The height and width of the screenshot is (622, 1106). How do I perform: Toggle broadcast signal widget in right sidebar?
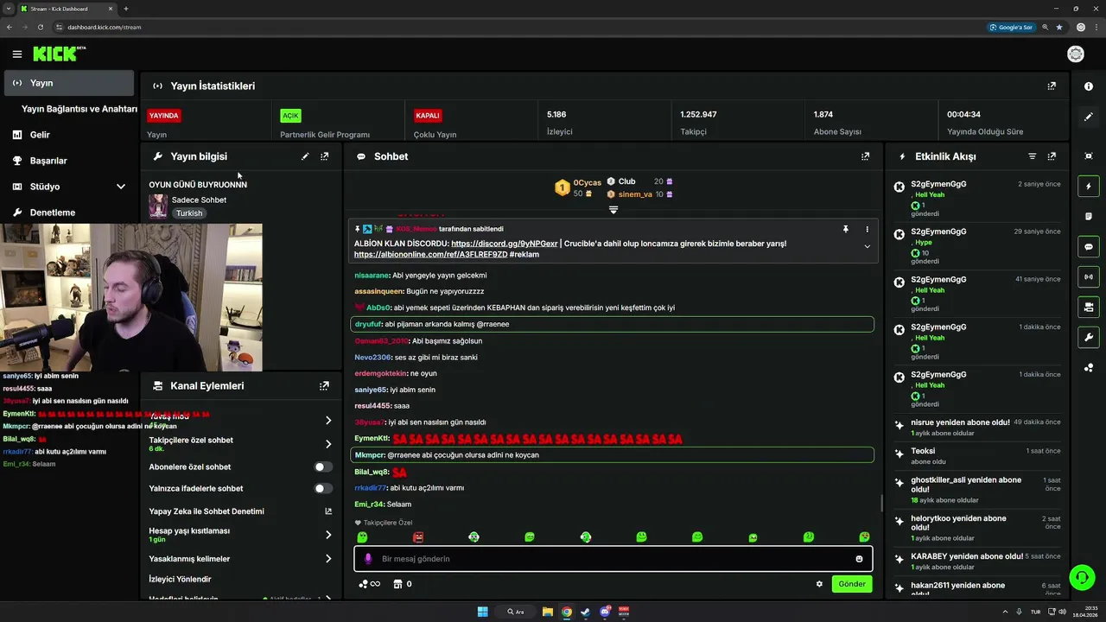point(1089,276)
